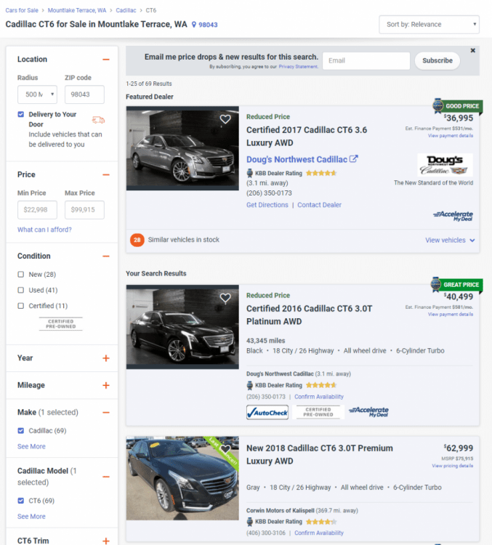Go to Cars for Sale breadcrumb
Viewport: 492px width, 545px height.
point(22,11)
